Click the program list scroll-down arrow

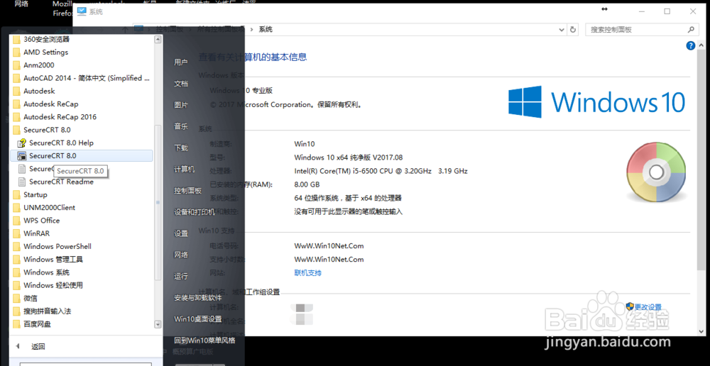[x=158, y=324]
